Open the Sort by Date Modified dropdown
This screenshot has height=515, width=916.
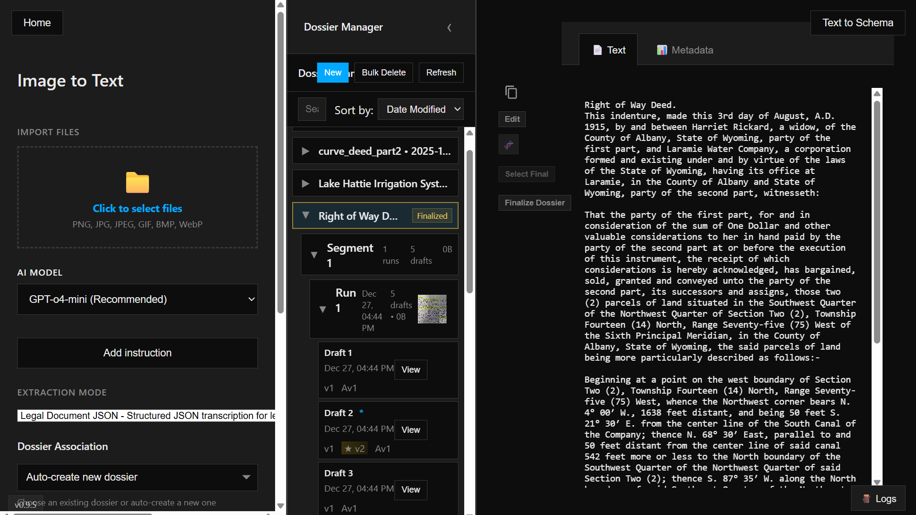point(421,109)
